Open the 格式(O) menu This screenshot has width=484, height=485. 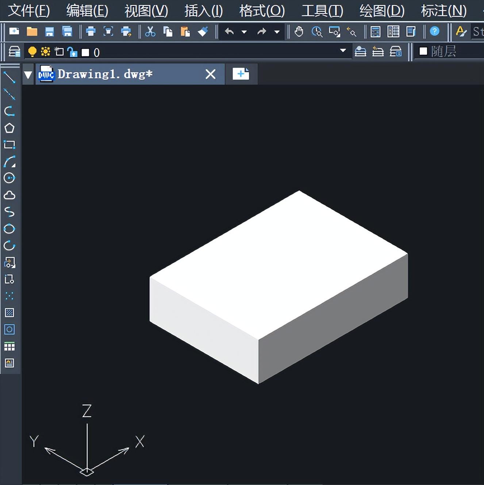pos(262,11)
